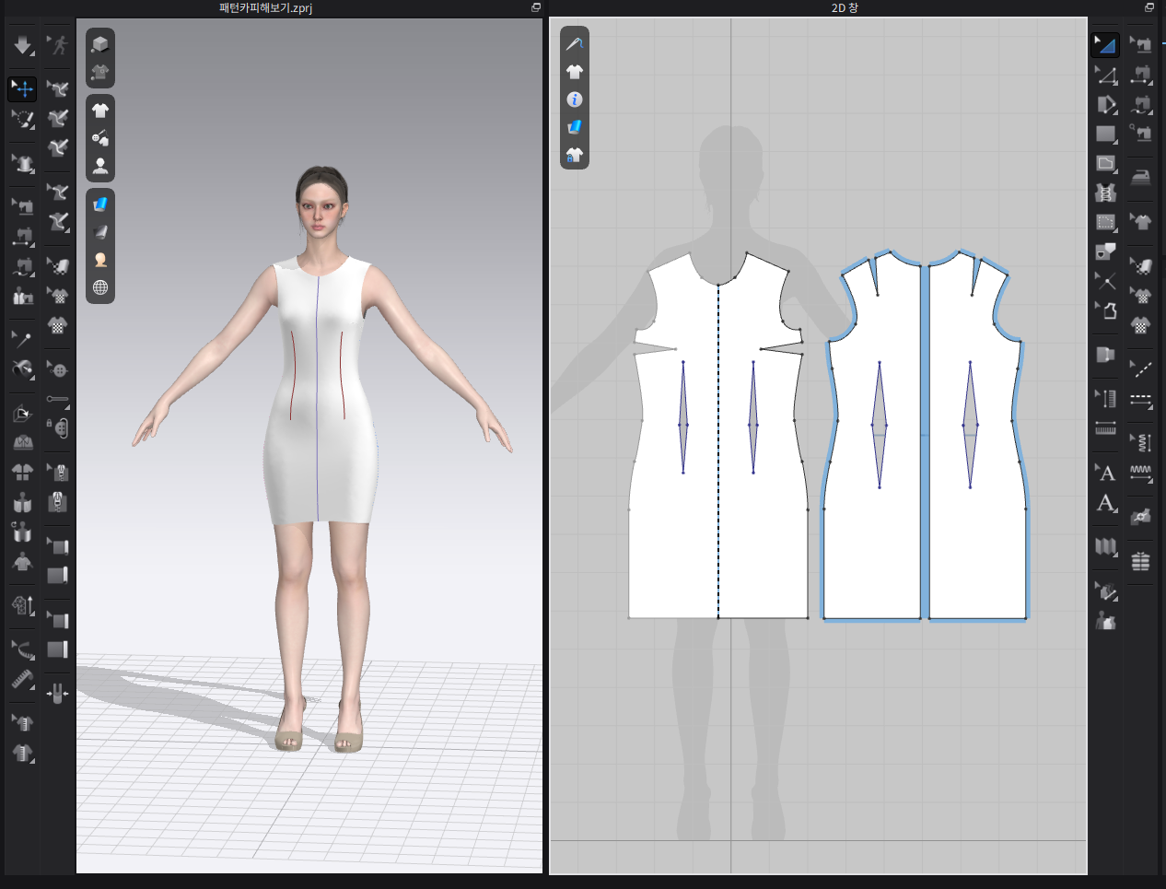Click the 3D tape measure ruler tool
Image resolution: width=1166 pixels, height=889 pixels.
23,680
